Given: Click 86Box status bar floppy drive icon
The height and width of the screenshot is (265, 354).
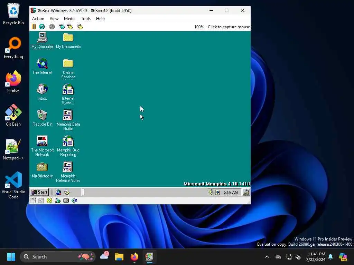Looking at the screenshot, I should (33, 200).
